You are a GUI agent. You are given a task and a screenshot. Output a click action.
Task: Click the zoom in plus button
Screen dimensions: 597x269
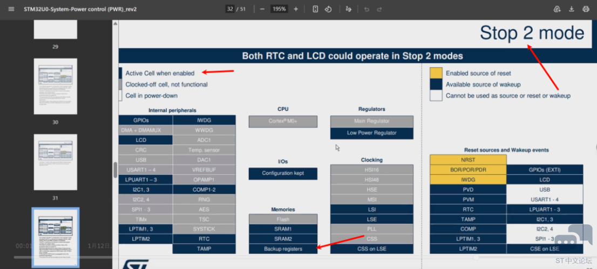(296, 9)
